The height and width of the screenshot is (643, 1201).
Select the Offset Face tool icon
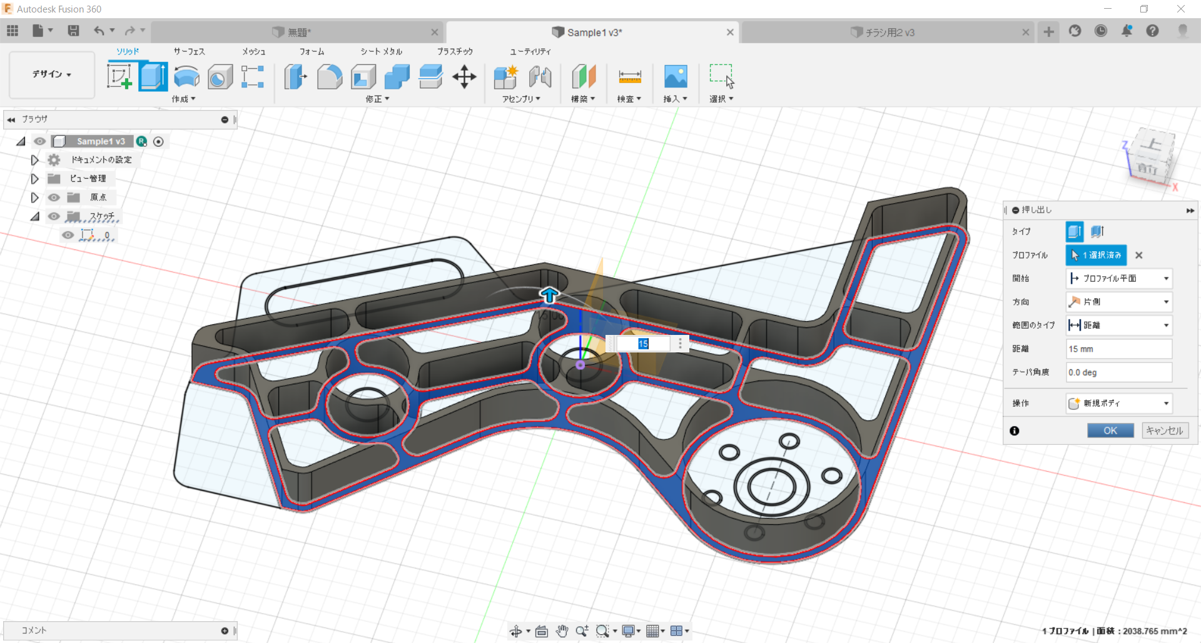(431, 77)
